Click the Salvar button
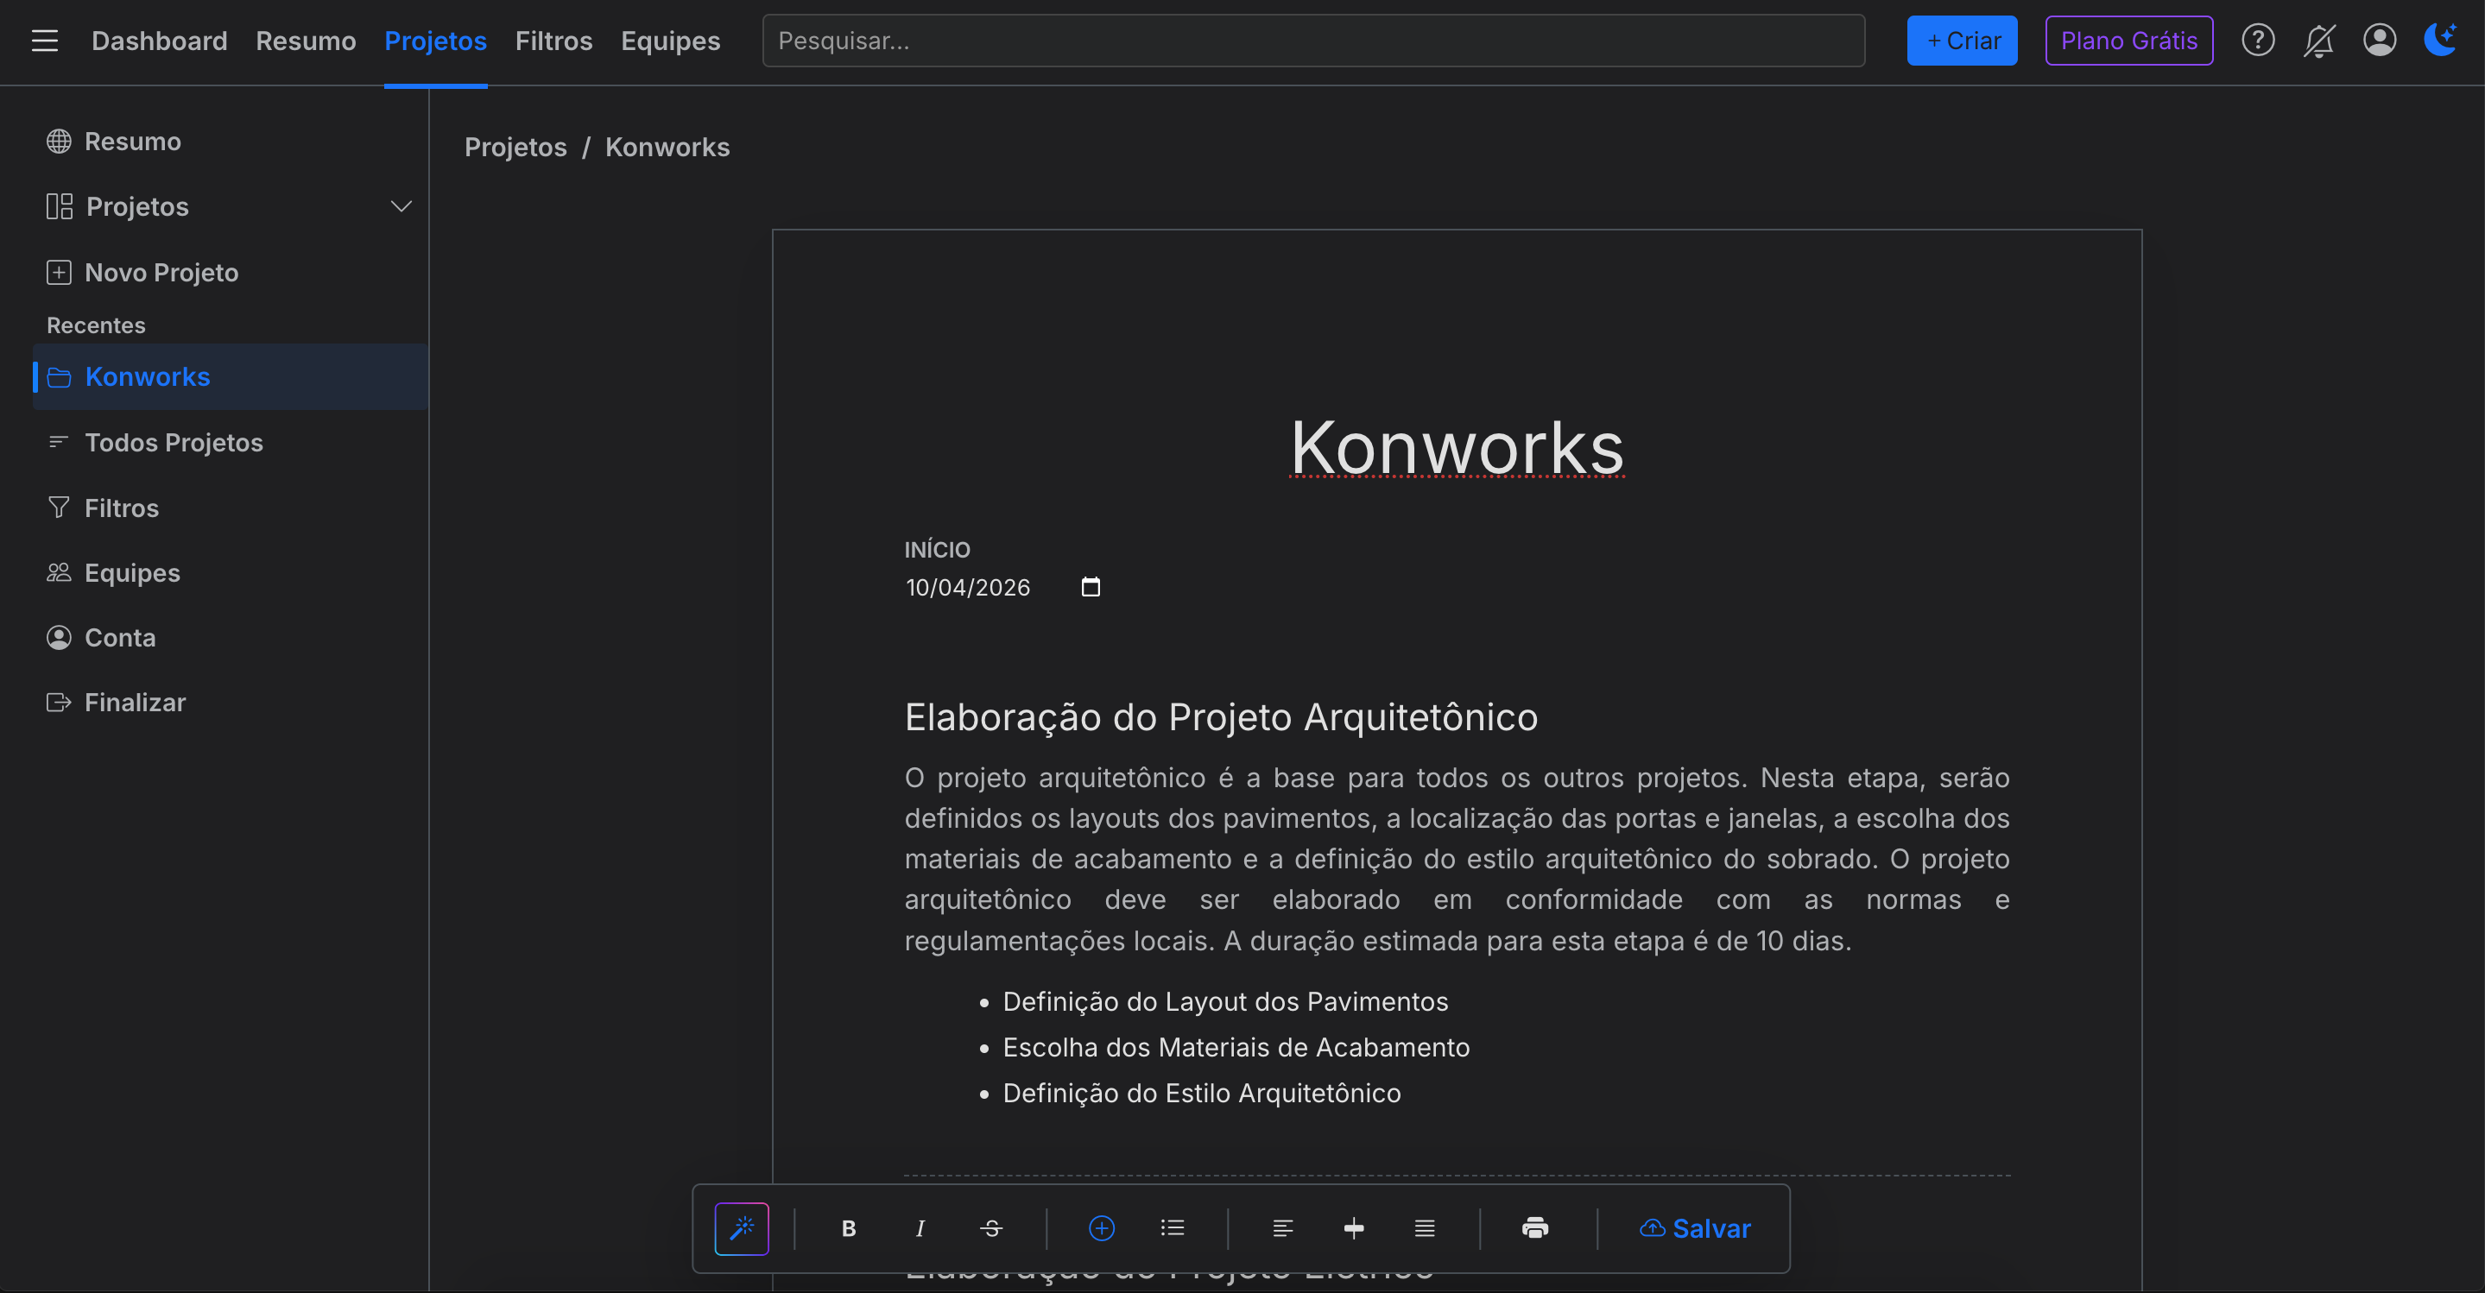Viewport: 2485px width, 1293px height. coord(1696,1227)
